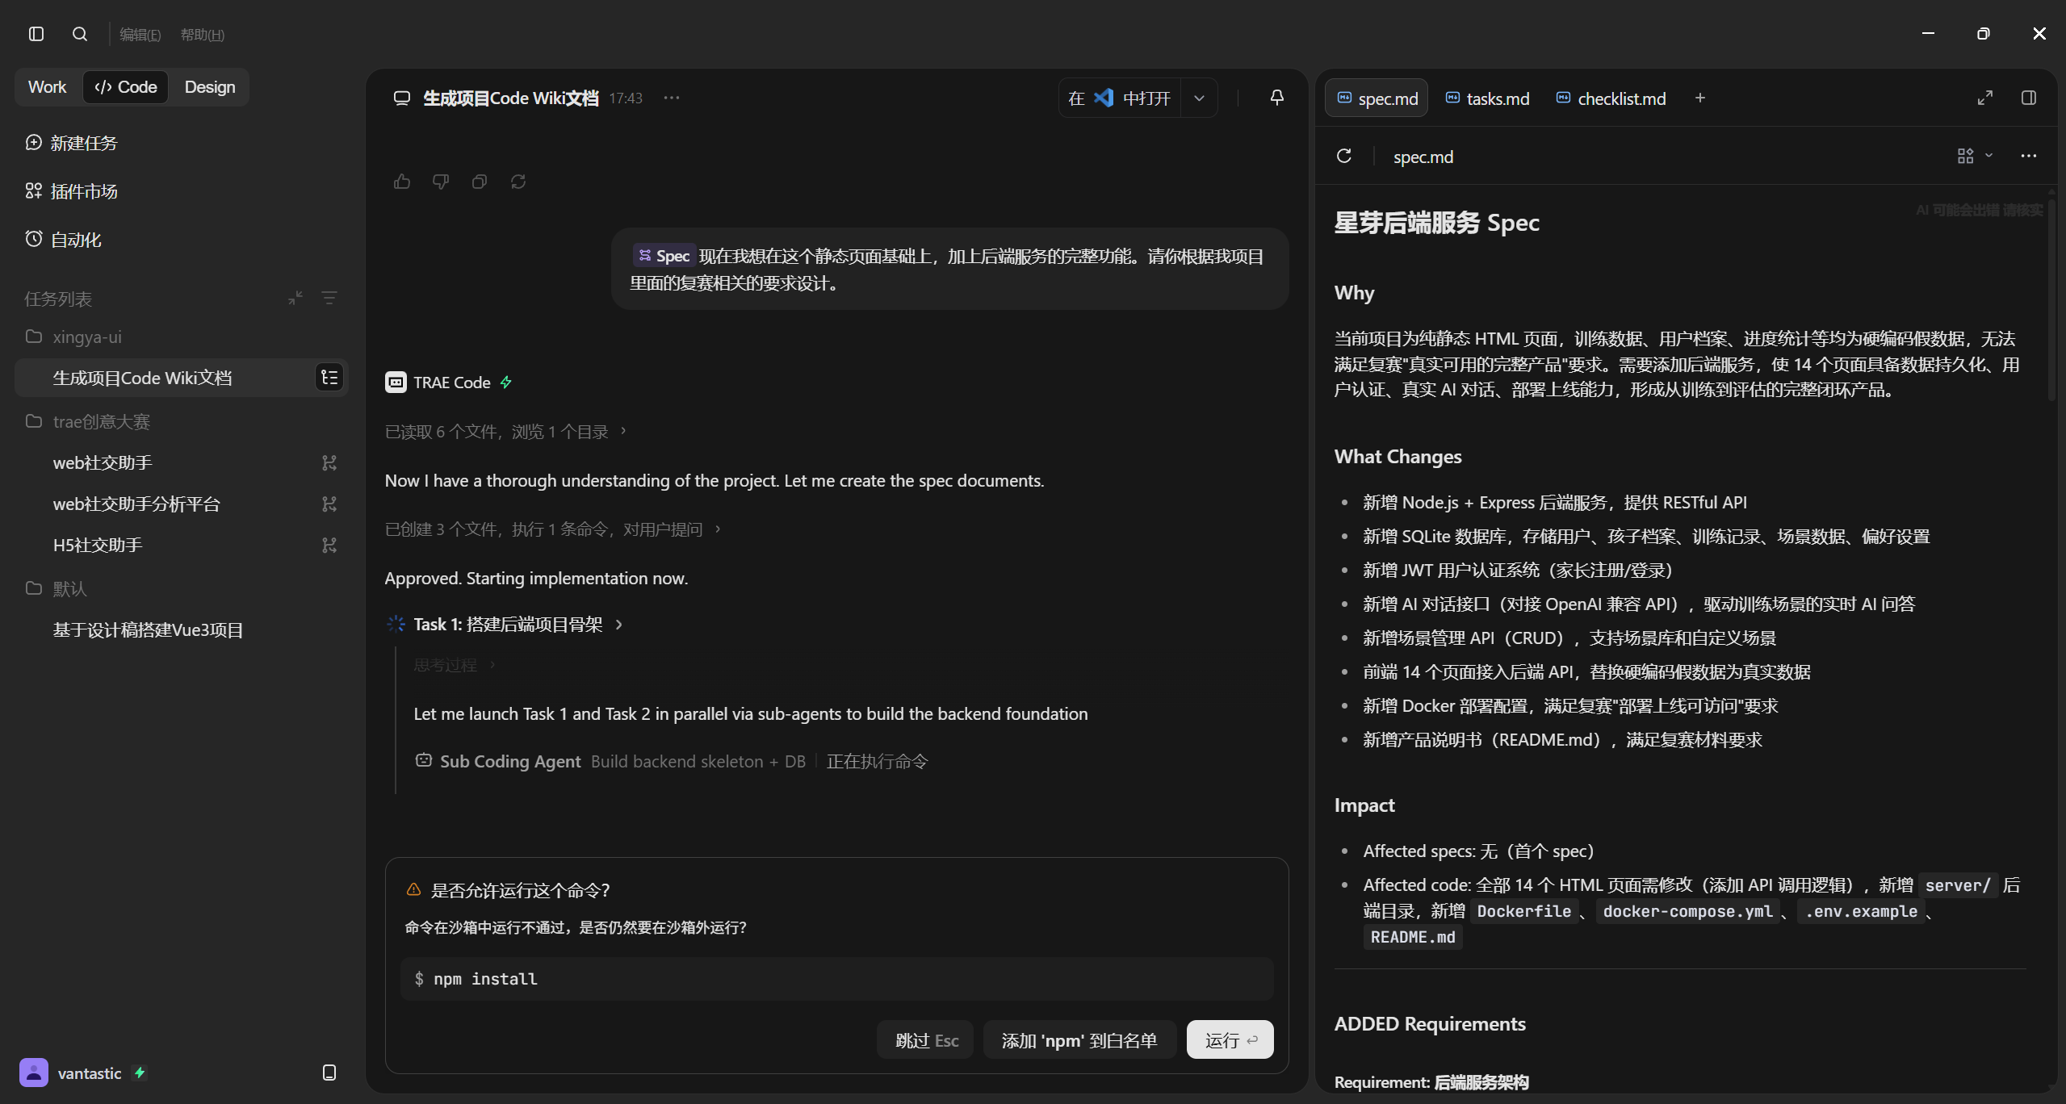Image resolution: width=2066 pixels, height=1104 pixels.
Task: Click the Spec tag in the user message
Action: 664,256
